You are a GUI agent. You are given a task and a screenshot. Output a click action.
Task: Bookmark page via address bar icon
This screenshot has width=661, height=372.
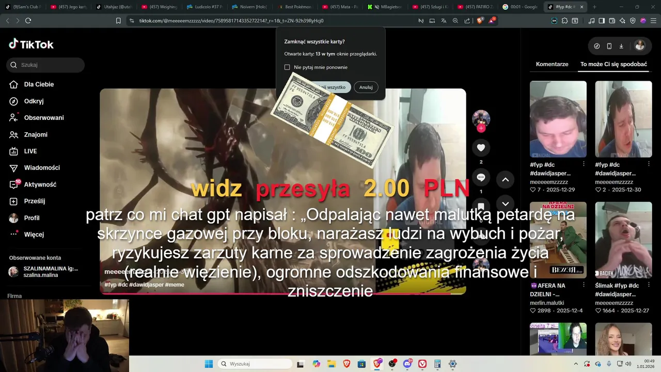pos(118,21)
